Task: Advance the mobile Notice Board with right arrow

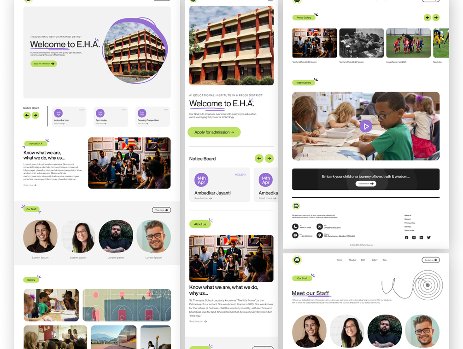Action: pos(270,158)
